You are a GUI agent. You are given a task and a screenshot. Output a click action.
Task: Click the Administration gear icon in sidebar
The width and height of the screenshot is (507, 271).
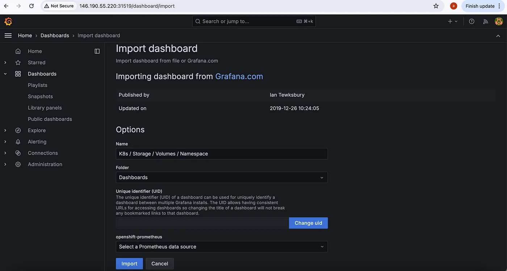[18, 164]
